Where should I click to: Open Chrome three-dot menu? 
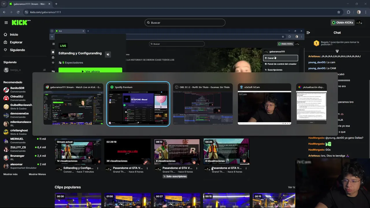tap(366, 12)
